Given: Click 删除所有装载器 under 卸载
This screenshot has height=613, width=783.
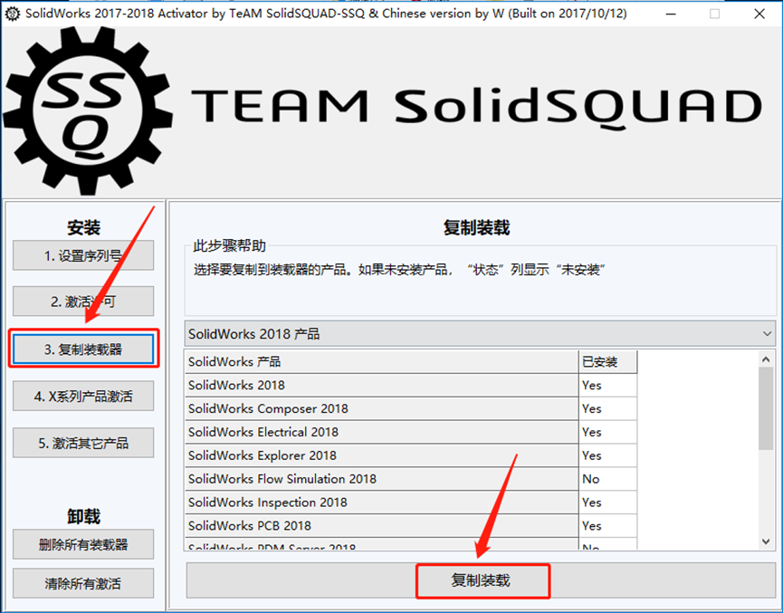Looking at the screenshot, I should pos(82,544).
